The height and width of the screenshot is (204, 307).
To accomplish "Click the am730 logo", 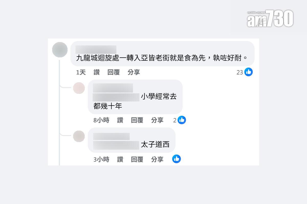I will [270, 19].
